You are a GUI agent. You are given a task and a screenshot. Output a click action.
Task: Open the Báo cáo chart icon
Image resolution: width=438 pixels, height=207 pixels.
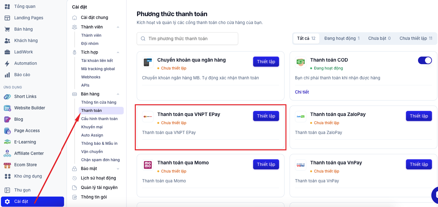(7, 75)
